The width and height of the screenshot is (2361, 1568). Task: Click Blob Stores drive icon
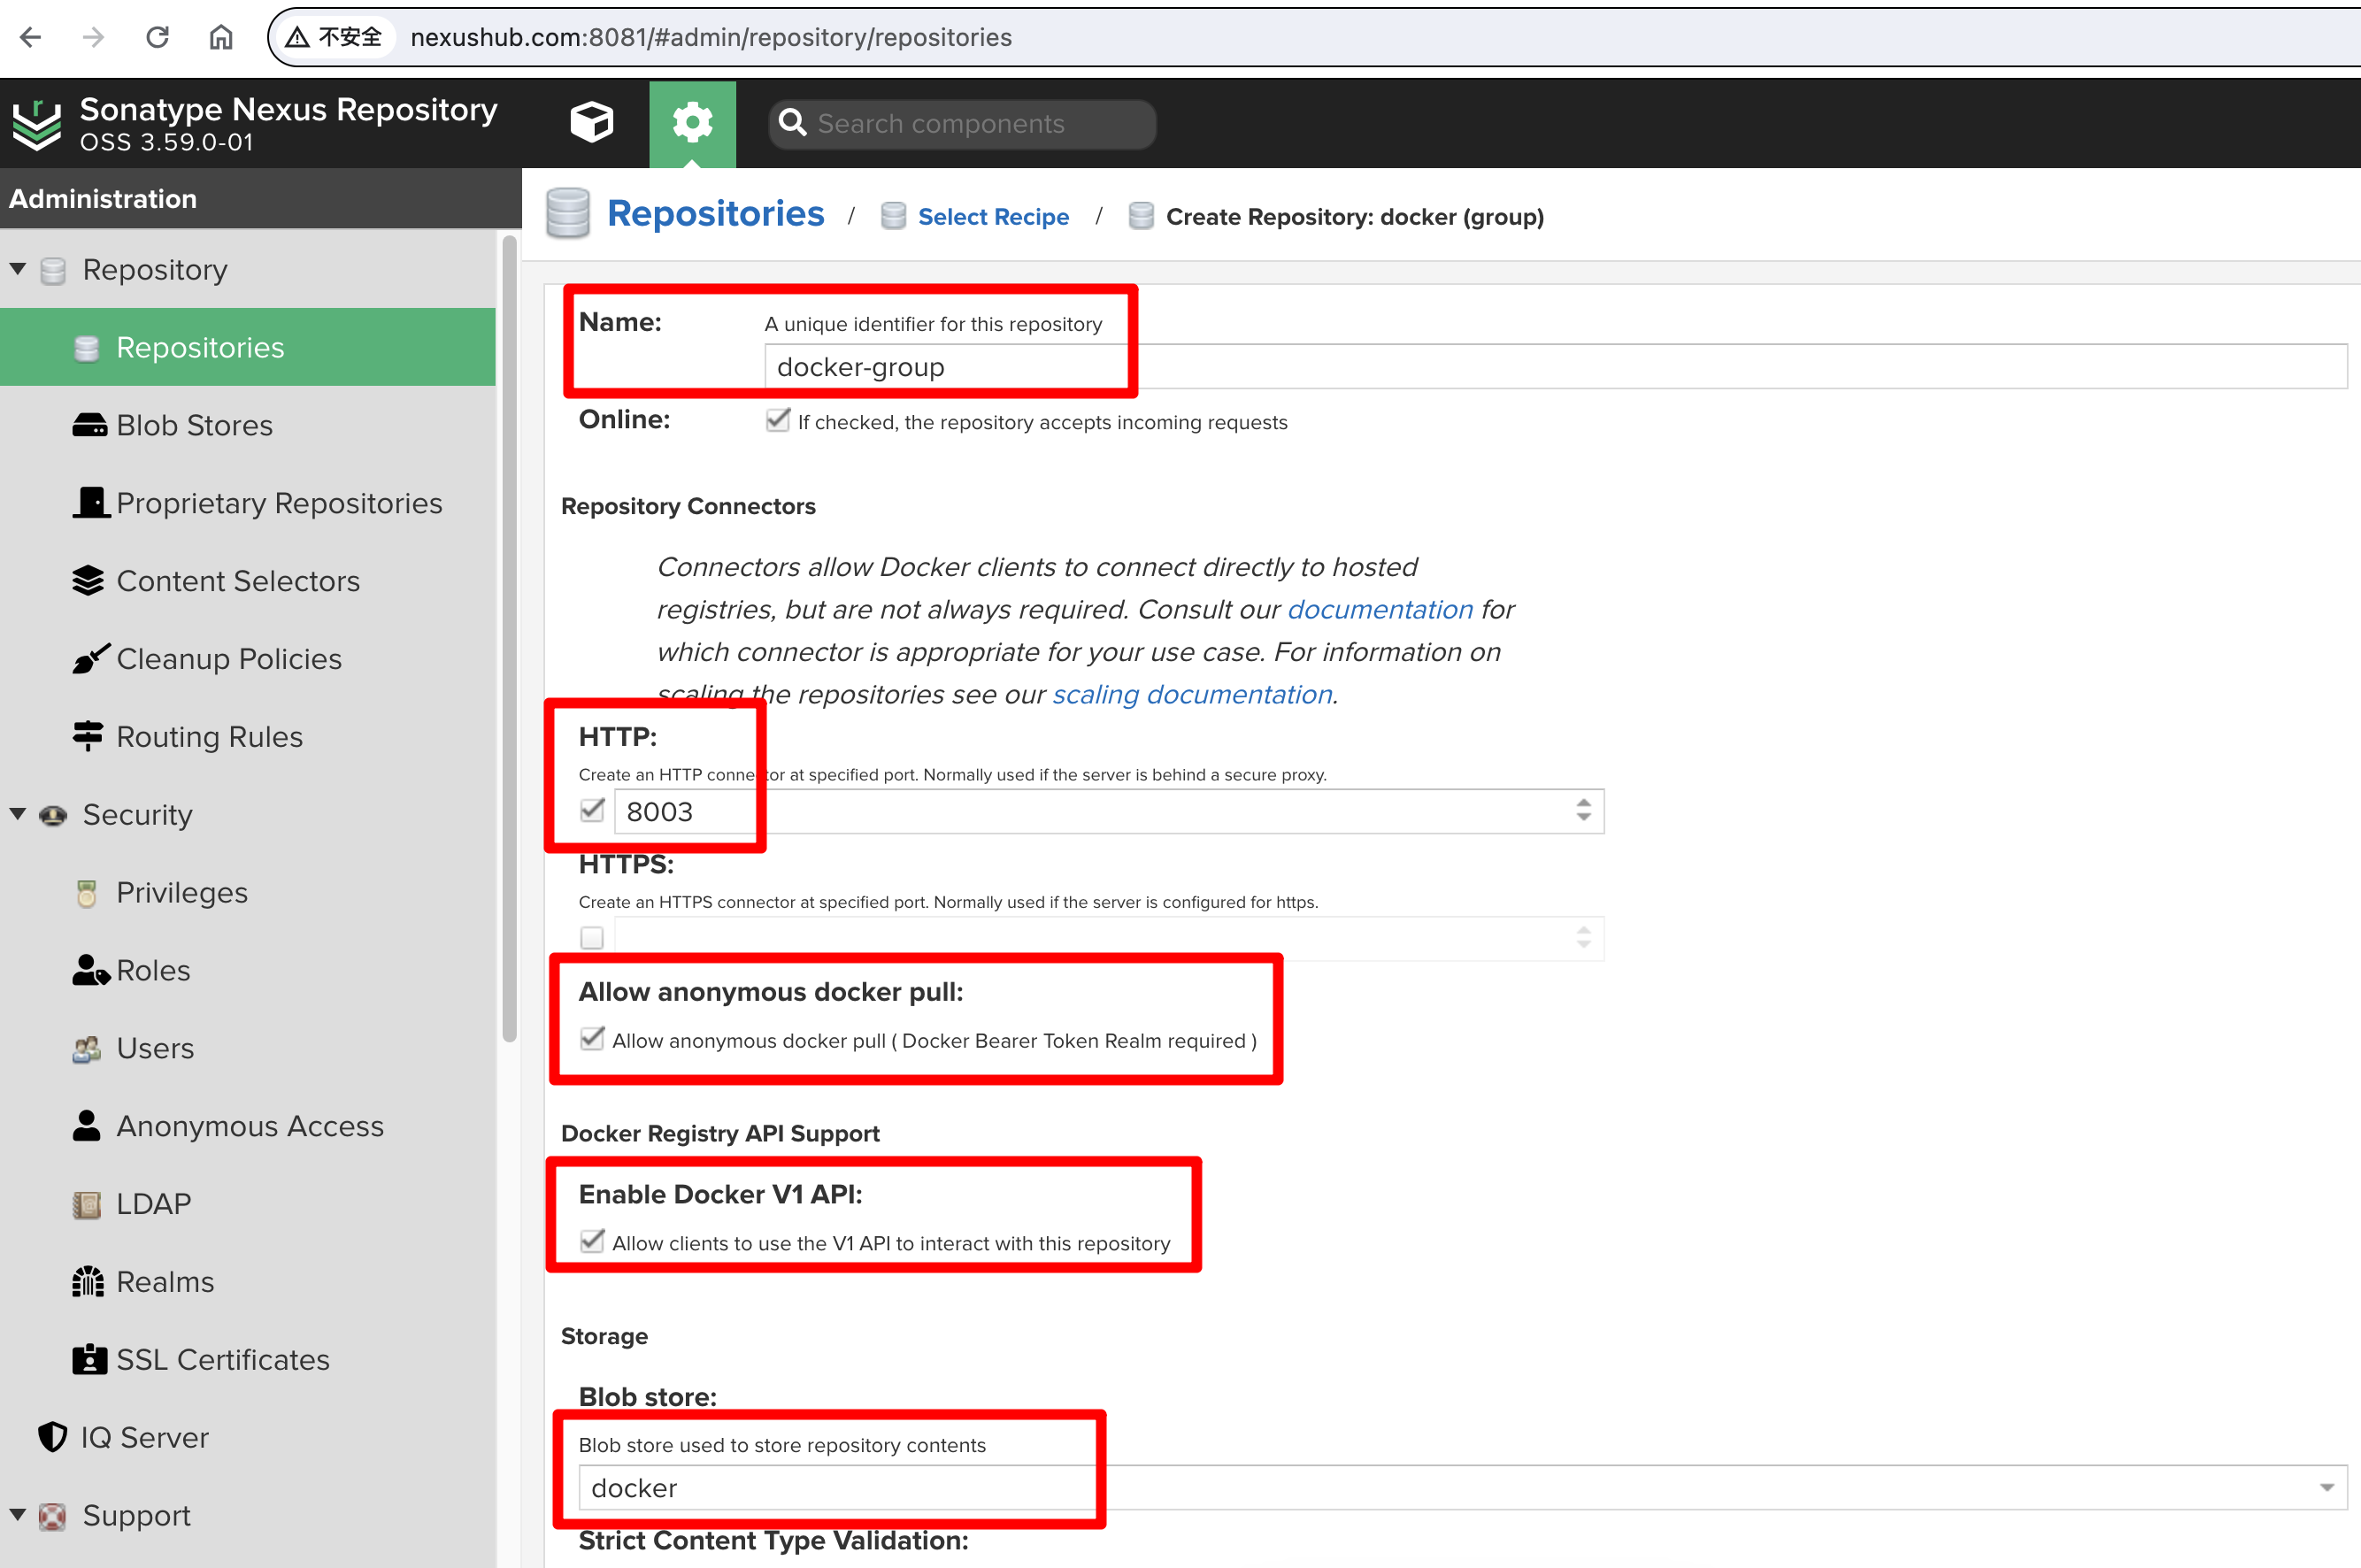89,425
